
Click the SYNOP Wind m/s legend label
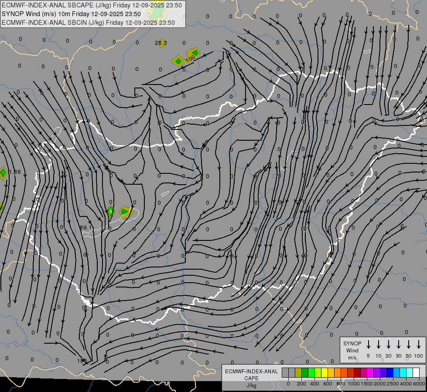pos(352,350)
